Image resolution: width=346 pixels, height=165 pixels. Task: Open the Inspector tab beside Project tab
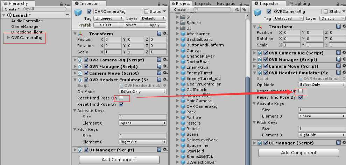click(203, 3)
